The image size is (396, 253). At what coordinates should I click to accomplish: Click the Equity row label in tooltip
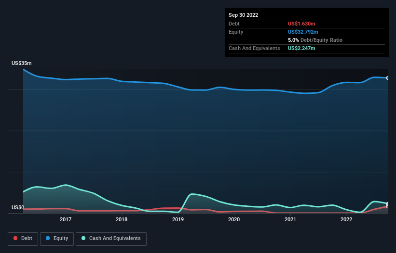click(236, 32)
